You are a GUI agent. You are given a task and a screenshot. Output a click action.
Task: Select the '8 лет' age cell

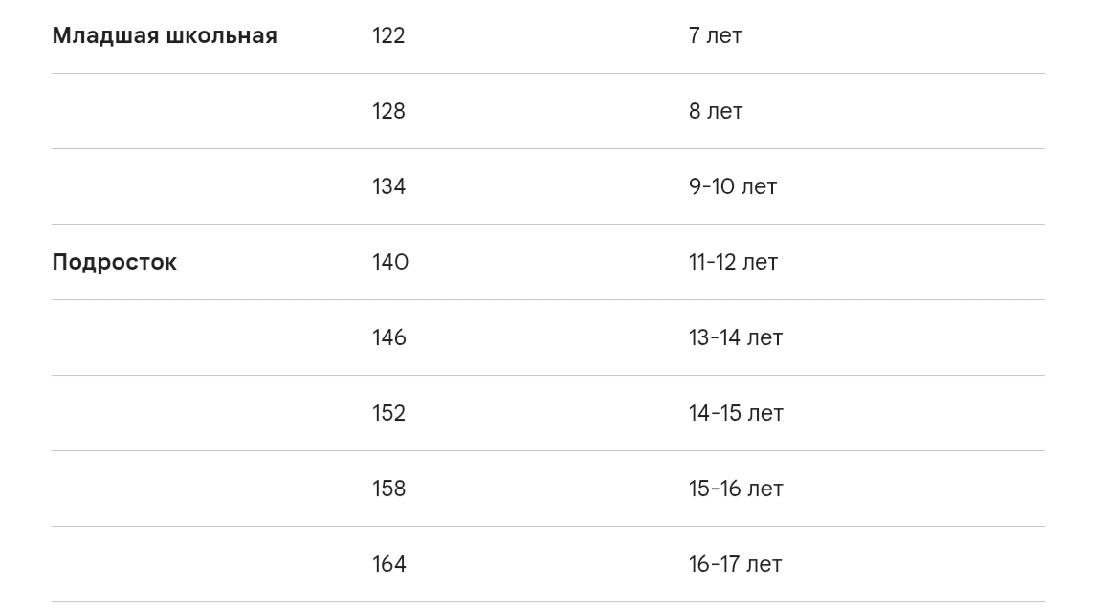tap(716, 111)
